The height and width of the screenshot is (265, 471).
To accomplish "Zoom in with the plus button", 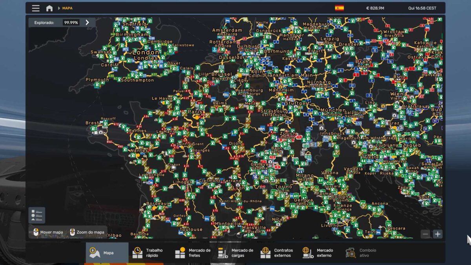I will (x=437, y=234).
